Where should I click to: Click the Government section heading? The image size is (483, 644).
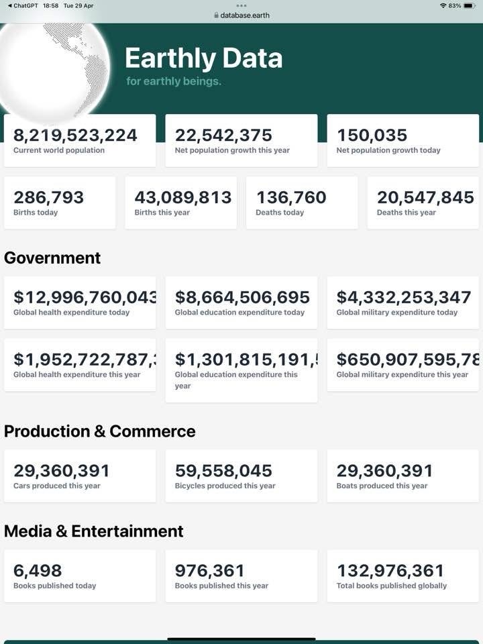click(52, 258)
